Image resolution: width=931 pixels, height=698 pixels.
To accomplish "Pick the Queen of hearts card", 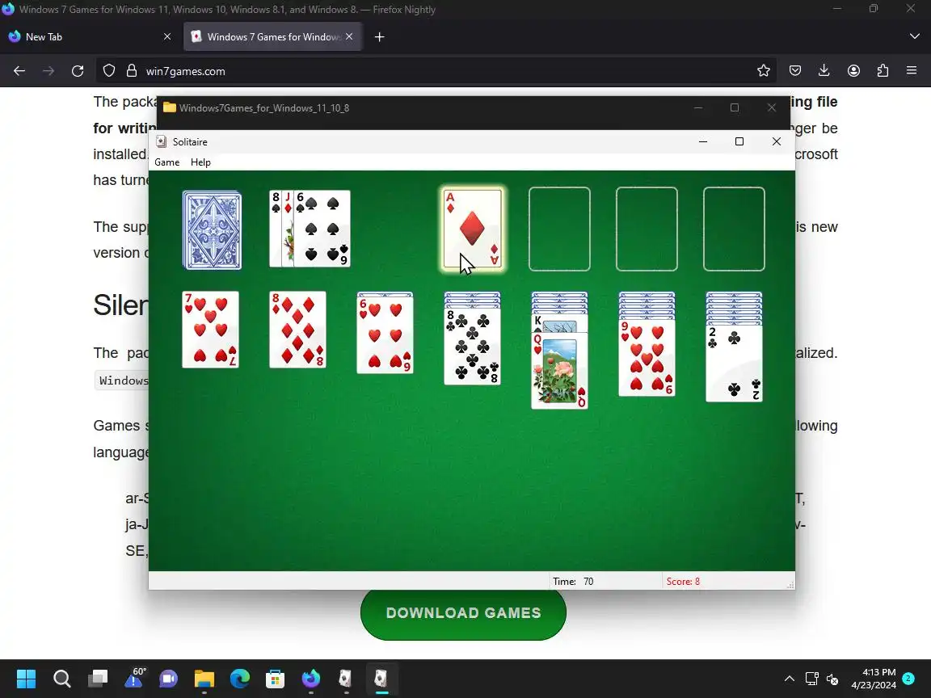I will tap(559, 371).
